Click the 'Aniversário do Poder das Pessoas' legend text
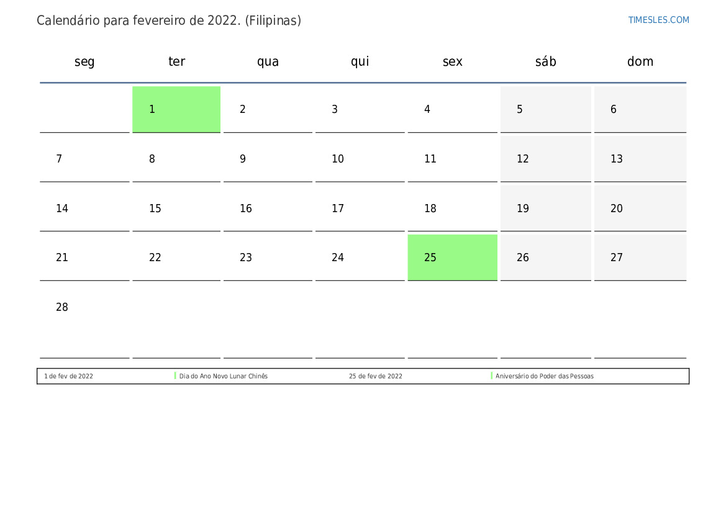Screen dimensions: 726x513 coord(545,377)
